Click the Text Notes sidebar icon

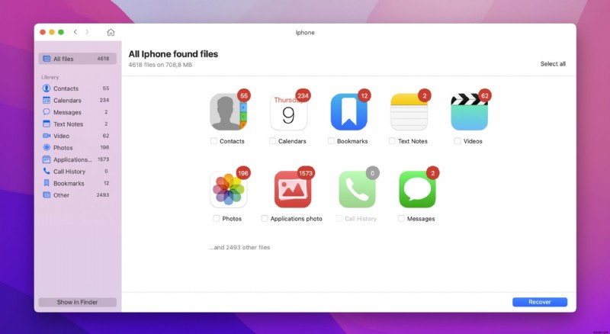pyautogui.click(x=47, y=124)
